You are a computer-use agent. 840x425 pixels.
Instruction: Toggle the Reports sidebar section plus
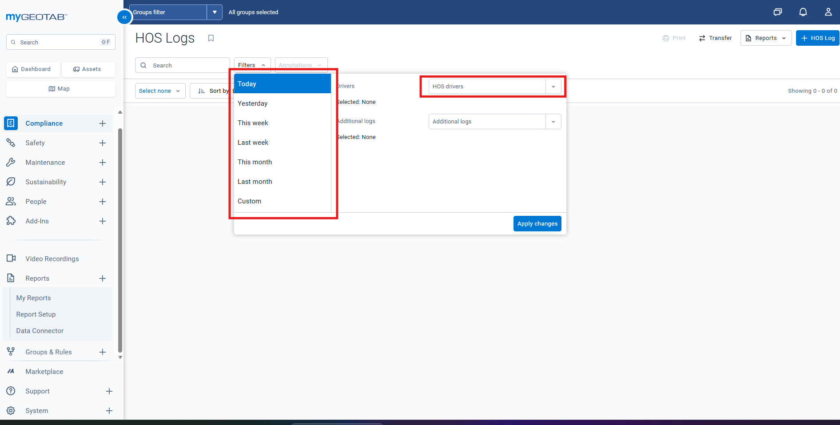tap(103, 278)
